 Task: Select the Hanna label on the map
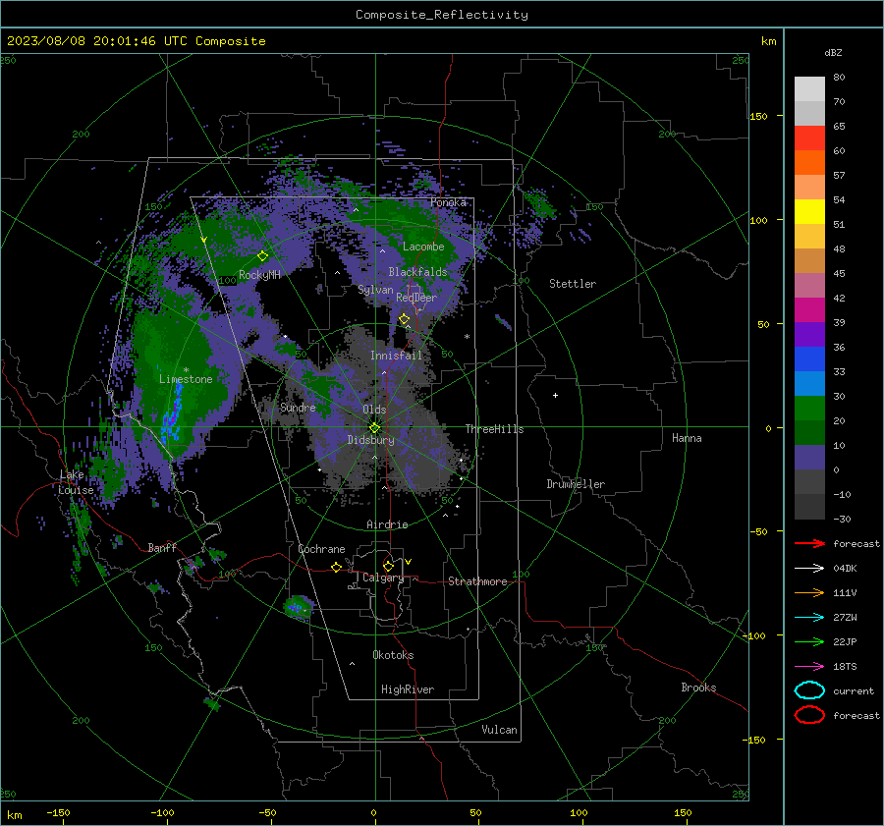[687, 438]
